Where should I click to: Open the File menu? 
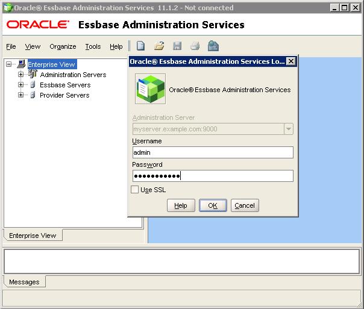tap(11, 46)
